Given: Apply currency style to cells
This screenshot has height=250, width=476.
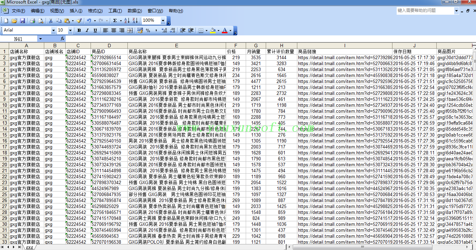Looking at the screenshot, I should pyautogui.click(x=140, y=30).
